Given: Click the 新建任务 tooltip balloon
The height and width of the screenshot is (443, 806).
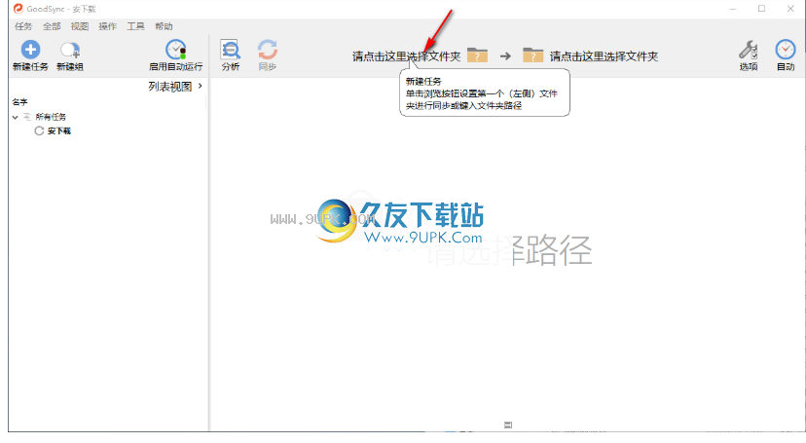Looking at the screenshot, I should pyautogui.click(x=485, y=93).
